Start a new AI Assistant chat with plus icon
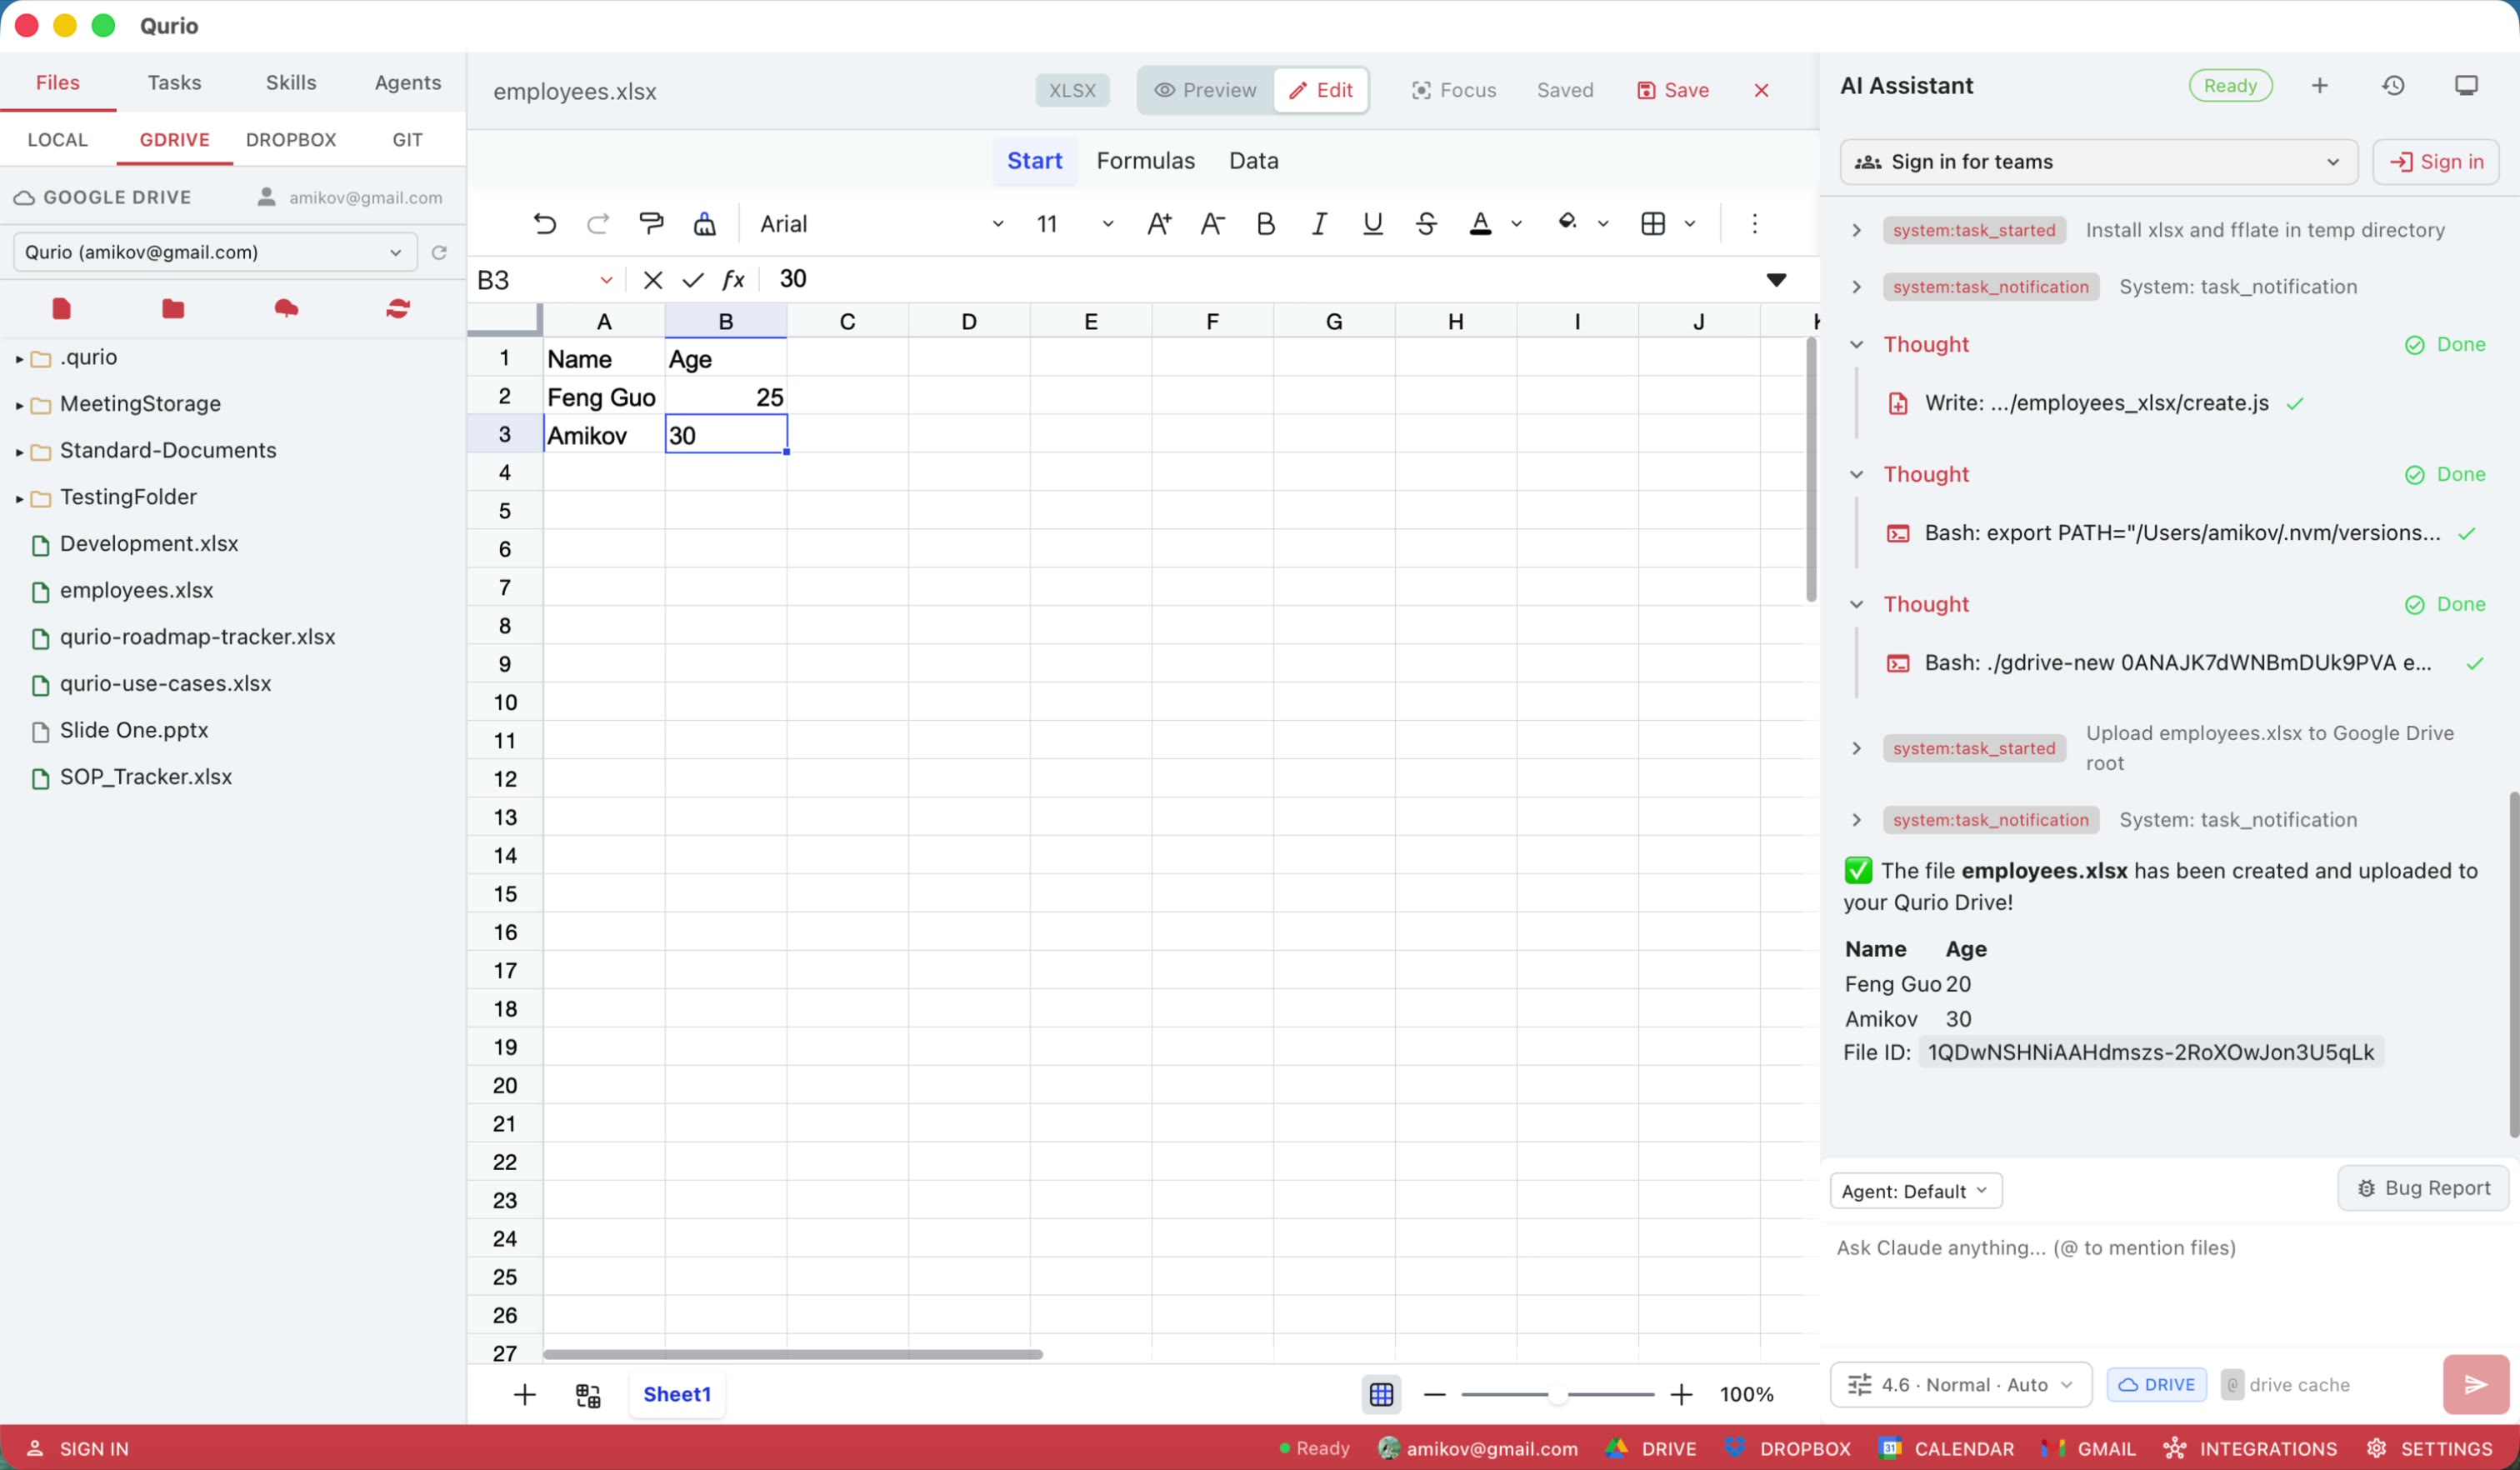 (x=2319, y=85)
